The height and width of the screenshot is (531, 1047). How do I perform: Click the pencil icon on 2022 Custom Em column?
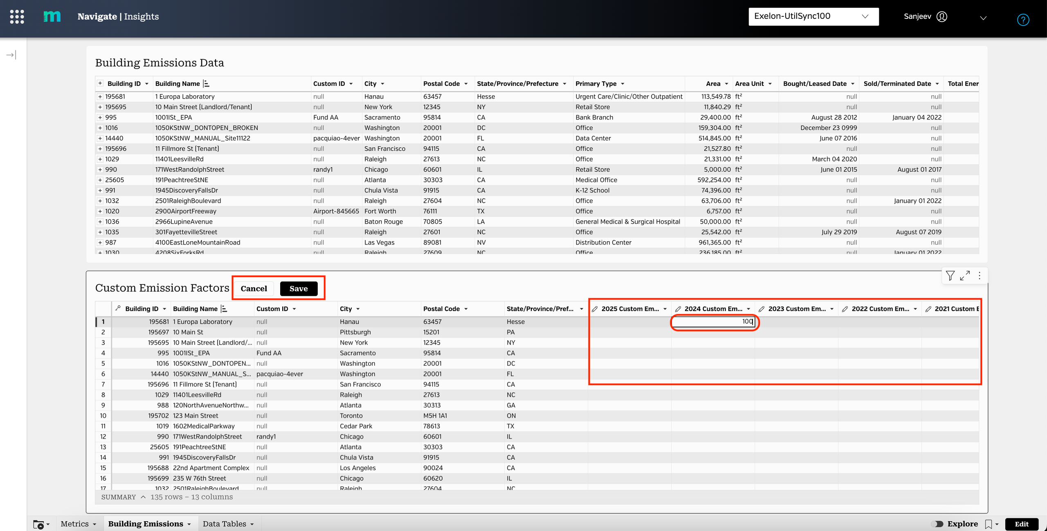click(845, 309)
